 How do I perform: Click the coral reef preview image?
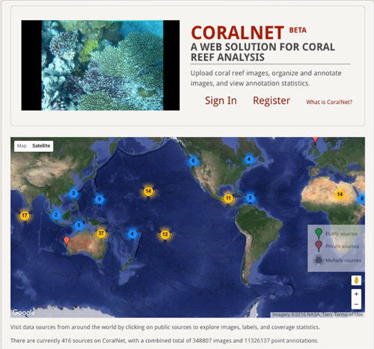(x=100, y=65)
